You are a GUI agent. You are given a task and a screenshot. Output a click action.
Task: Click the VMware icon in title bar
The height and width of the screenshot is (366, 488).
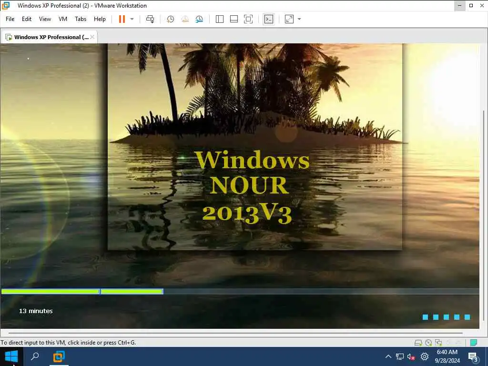6,6
